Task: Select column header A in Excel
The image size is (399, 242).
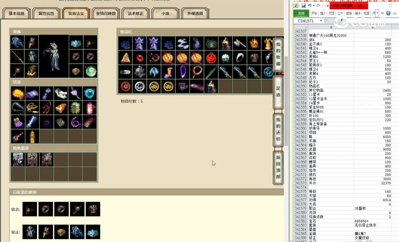Action: 331,27
